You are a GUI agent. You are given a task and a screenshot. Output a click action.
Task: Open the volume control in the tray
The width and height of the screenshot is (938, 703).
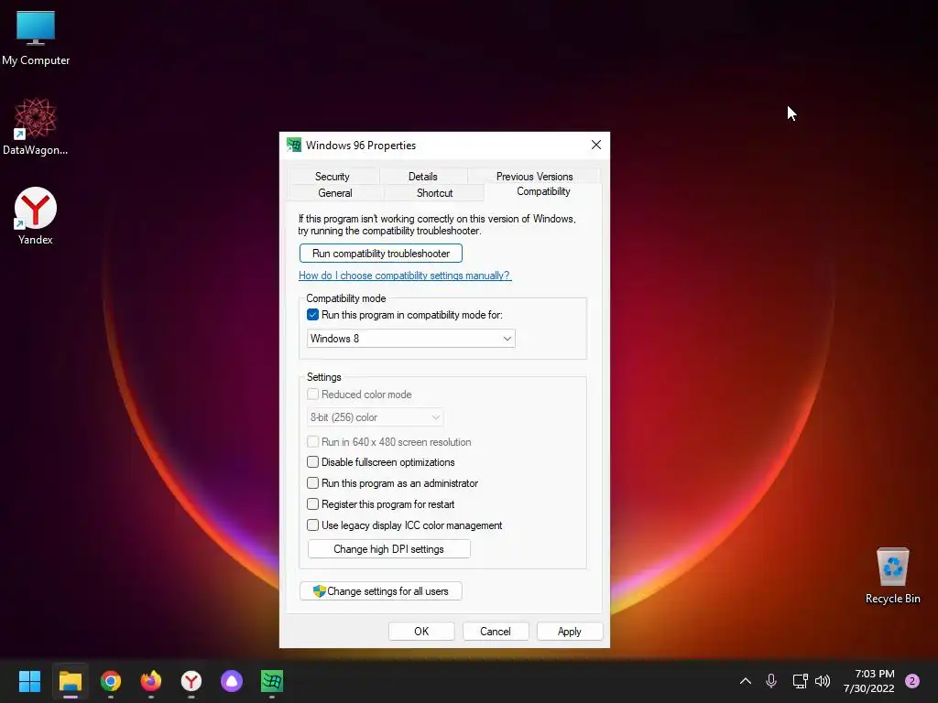(823, 681)
